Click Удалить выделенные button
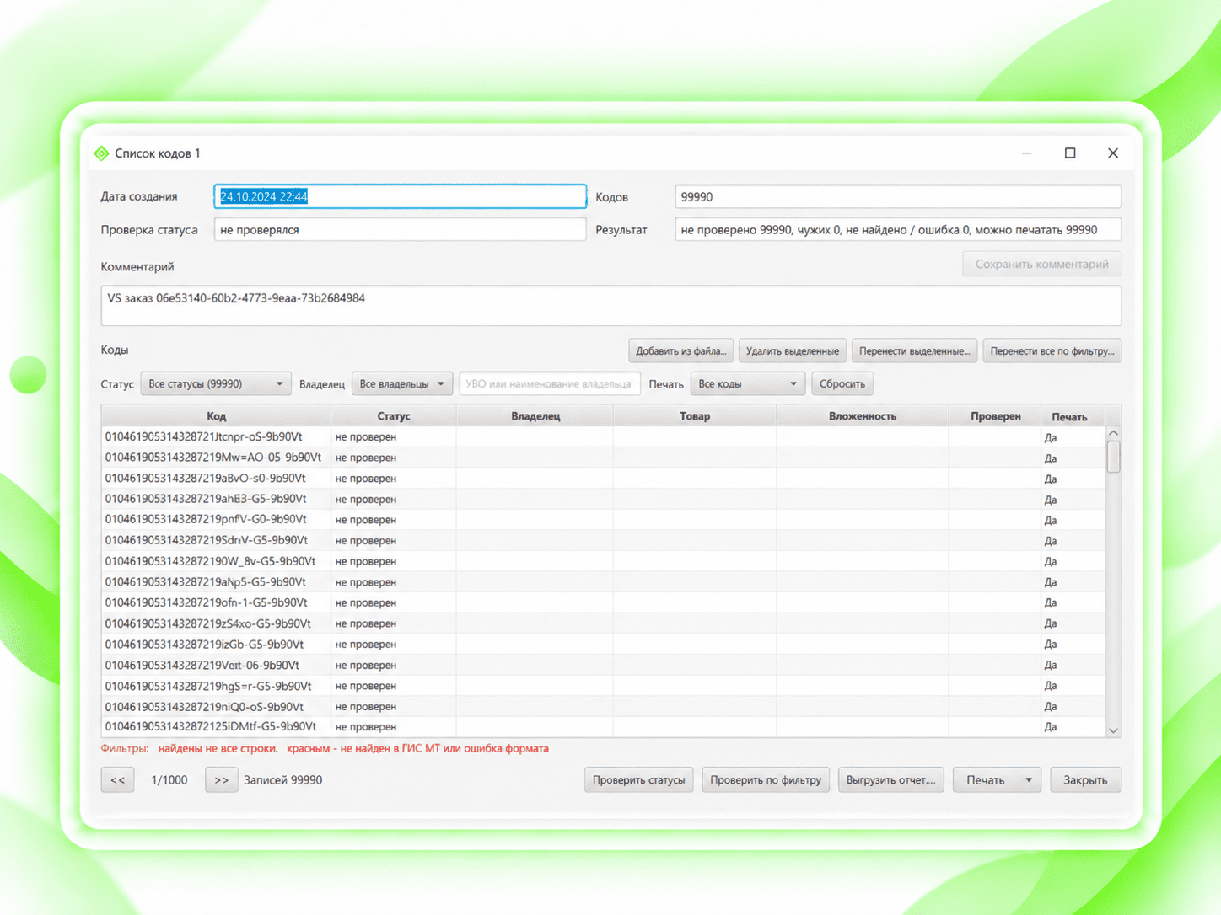Screen dimensions: 1221x915 point(793,351)
